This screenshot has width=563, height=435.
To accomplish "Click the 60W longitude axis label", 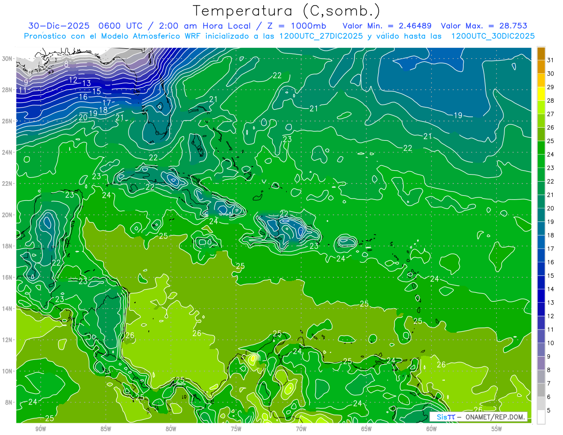I will pos(432,429).
